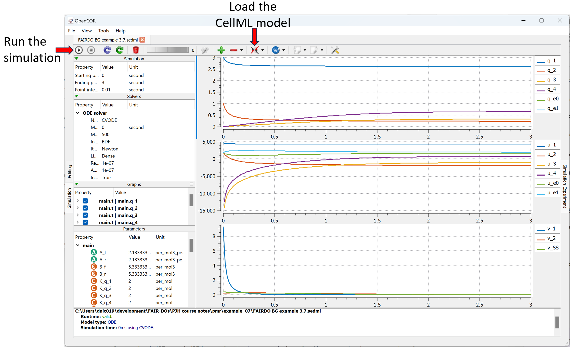Image resolution: width=572 pixels, height=348 pixels.
Task: Toggle the main.q_3 graph checkbox
Action: point(85,215)
